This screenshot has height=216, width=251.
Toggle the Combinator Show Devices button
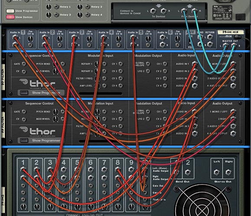click(10, 17)
